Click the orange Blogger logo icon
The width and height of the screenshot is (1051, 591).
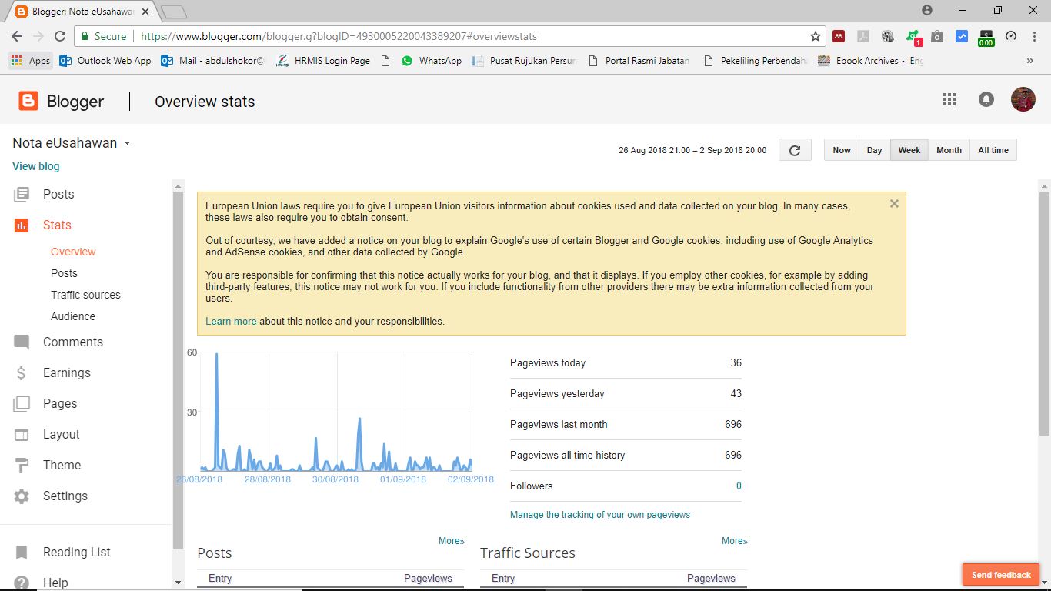pos(28,101)
